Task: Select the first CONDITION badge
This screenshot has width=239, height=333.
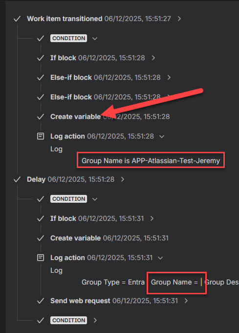Action: point(68,38)
